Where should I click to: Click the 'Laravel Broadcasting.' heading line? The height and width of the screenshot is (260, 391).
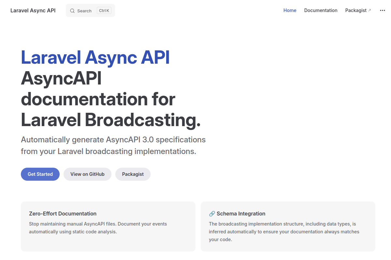click(110, 120)
